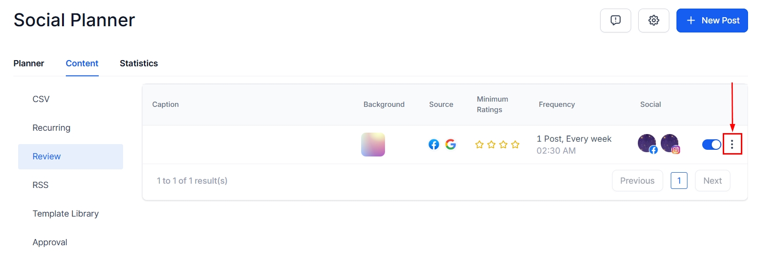Click the Google source icon

(450, 145)
